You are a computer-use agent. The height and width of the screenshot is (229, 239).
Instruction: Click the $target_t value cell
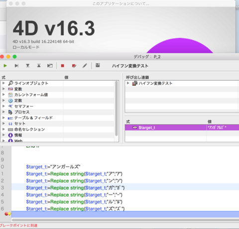pyautogui.click(x=223, y=127)
